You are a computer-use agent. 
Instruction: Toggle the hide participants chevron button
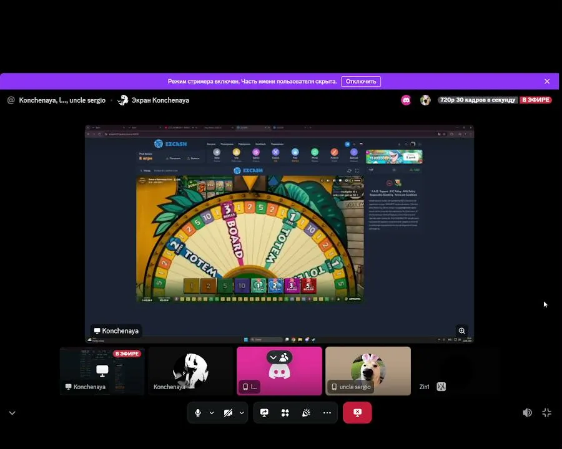click(x=279, y=357)
